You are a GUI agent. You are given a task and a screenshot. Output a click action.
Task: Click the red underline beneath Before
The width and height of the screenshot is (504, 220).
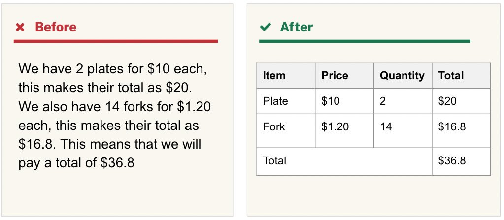116,41
